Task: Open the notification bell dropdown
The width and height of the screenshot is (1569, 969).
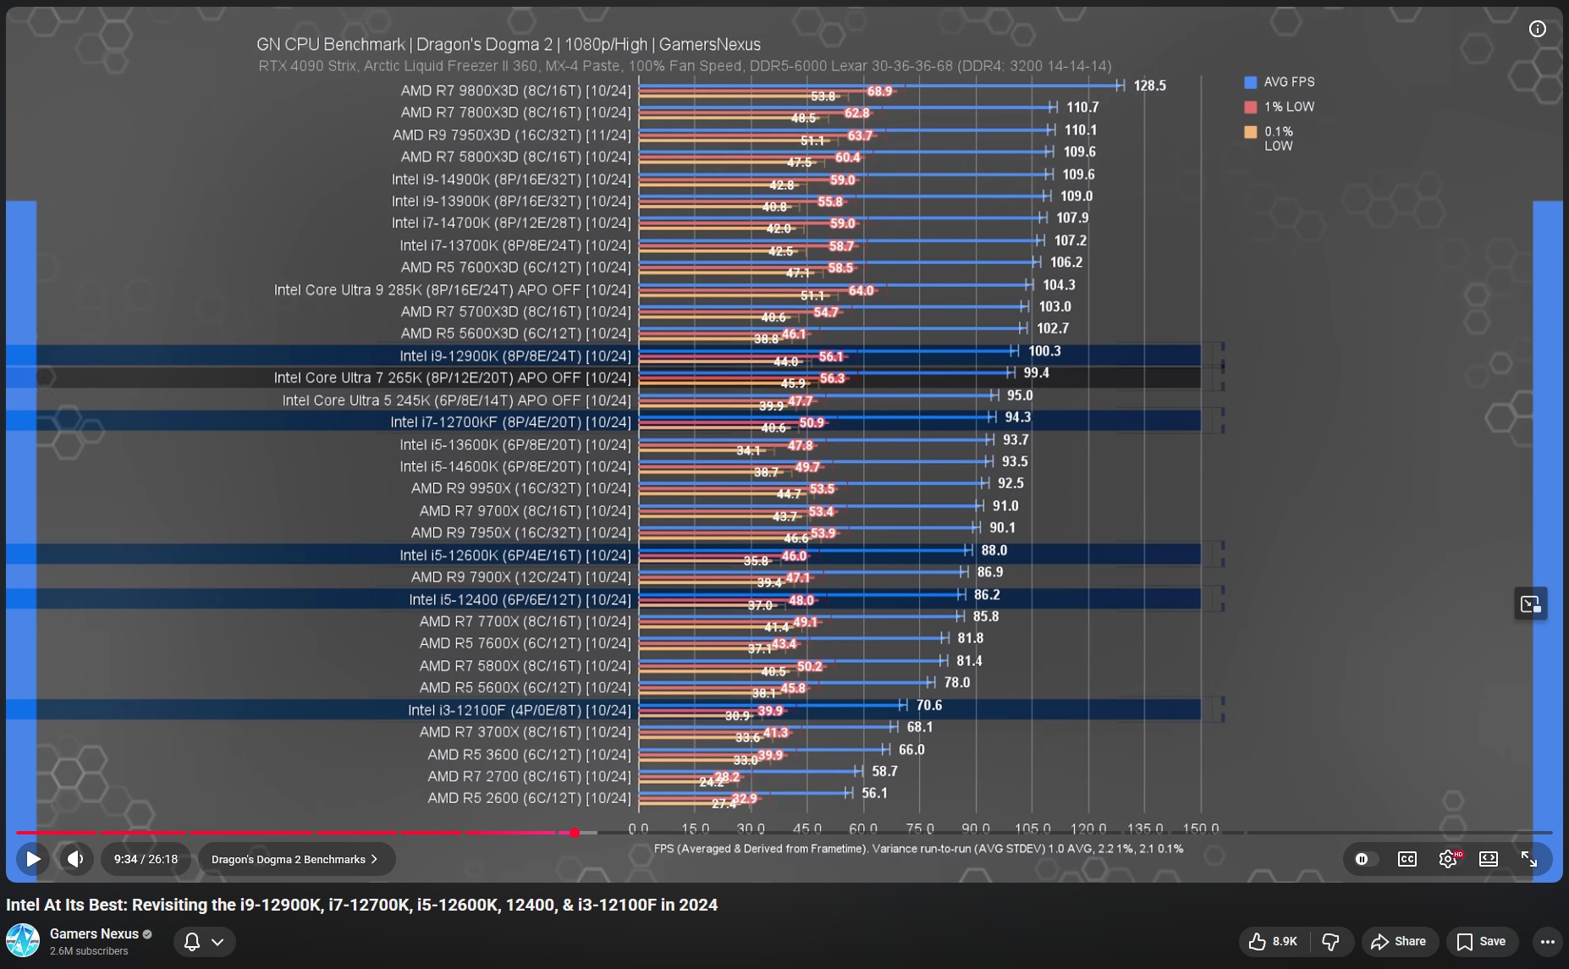Action: coord(204,942)
